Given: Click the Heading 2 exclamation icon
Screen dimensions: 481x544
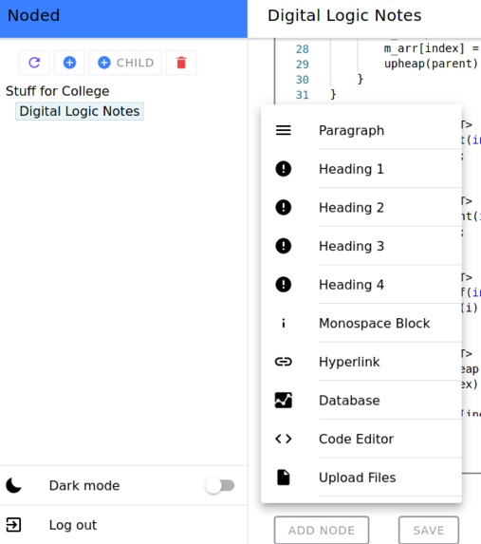Looking at the screenshot, I should point(284,208).
